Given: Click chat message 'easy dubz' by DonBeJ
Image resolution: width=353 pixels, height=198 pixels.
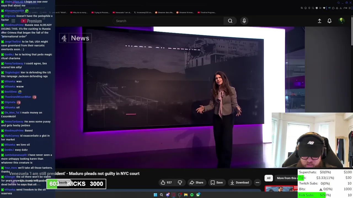Looking at the screenshot, I should (21, 150).
